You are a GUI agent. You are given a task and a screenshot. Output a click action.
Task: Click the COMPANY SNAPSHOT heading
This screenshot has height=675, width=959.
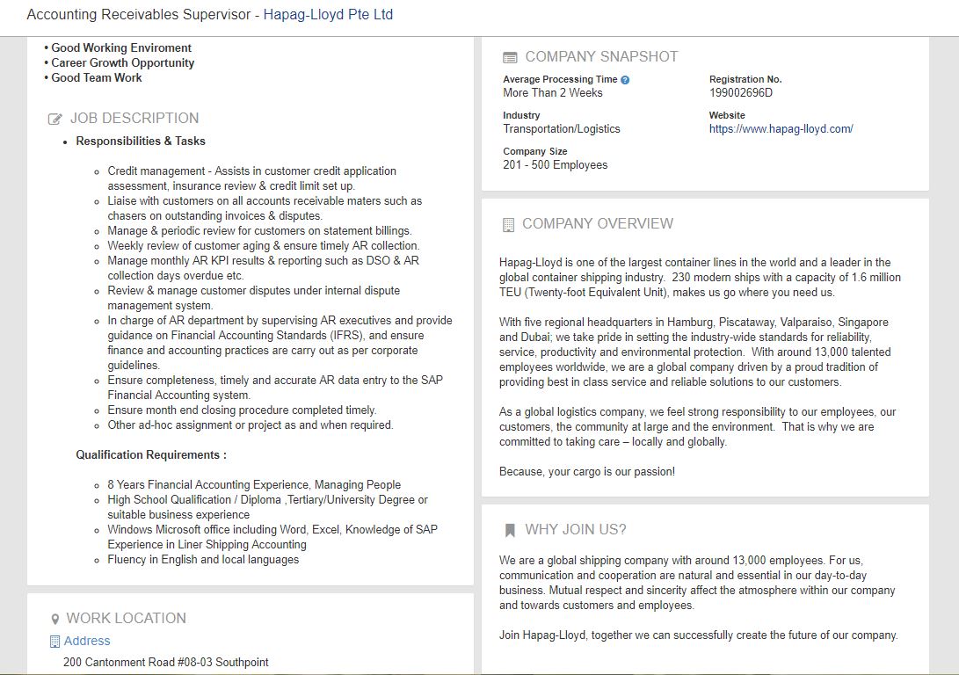pyautogui.click(x=601, y=57)
